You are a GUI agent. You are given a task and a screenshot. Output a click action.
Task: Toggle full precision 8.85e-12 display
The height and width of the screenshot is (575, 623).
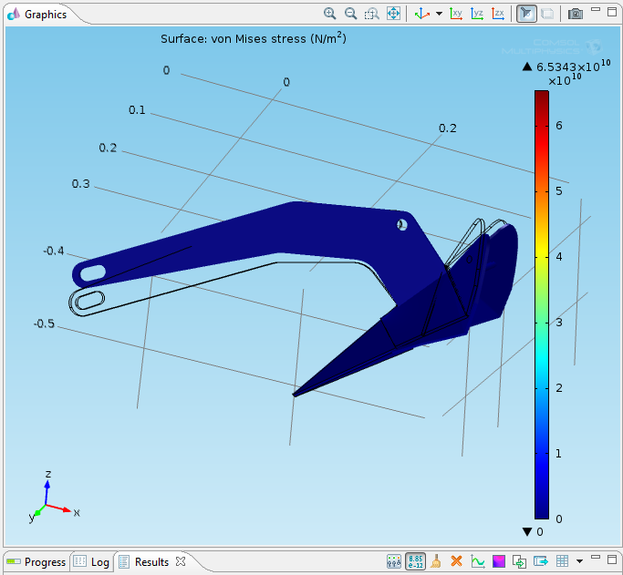pyautogui.click(x=415, y=561)
